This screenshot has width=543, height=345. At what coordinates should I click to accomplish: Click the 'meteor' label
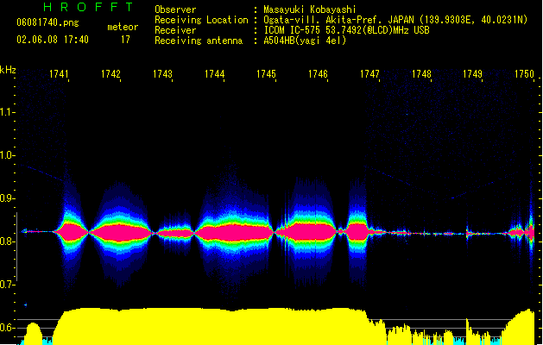[x=123, y=27]
